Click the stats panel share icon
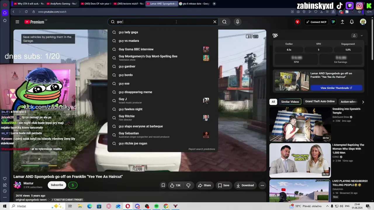Screen dimensions: 374x210 (354, 36)
